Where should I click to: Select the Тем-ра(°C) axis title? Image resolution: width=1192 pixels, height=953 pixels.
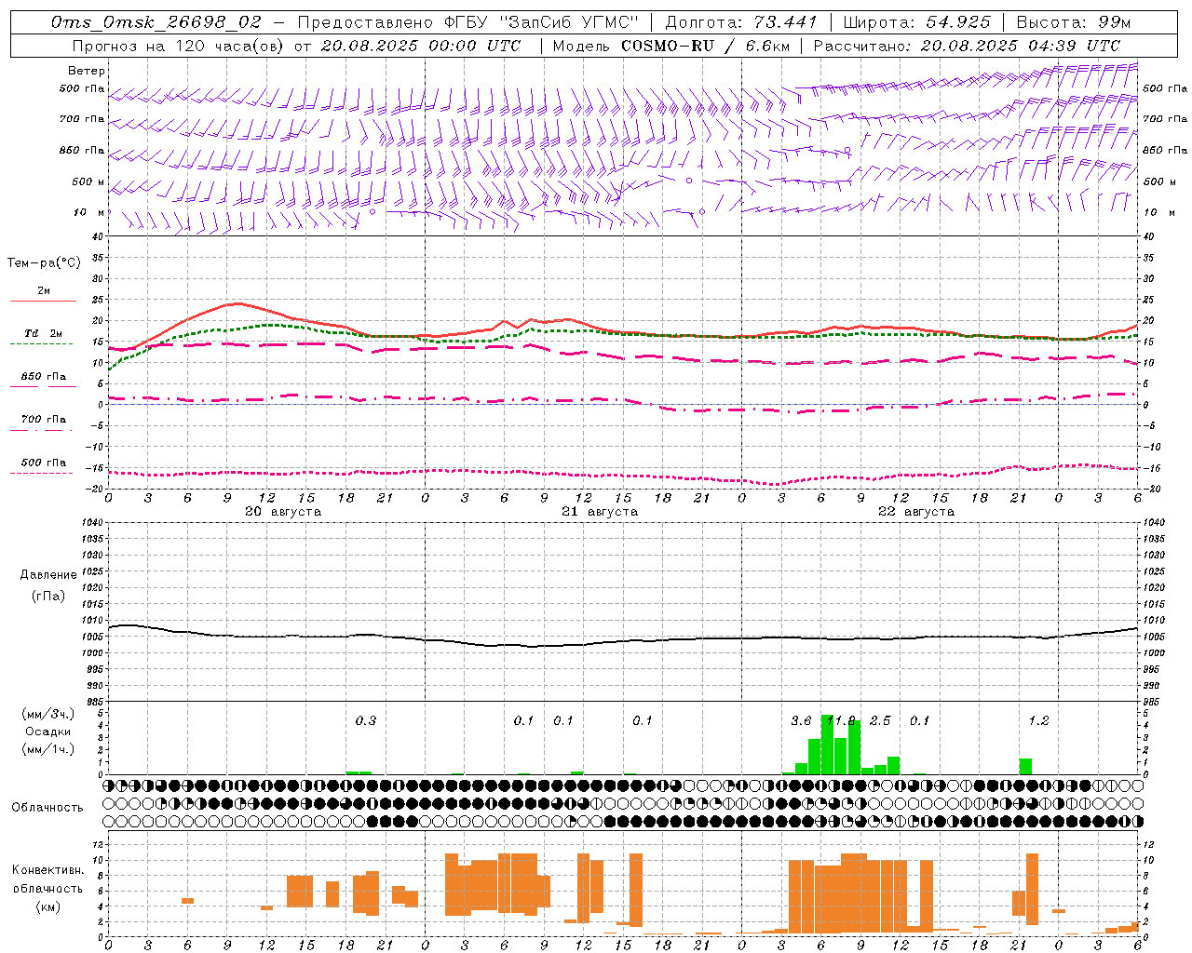(x=44, y=263)
